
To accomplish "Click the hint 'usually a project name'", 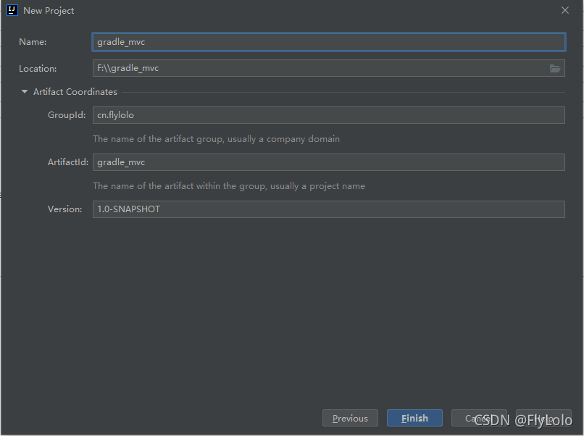I will pyautogui.click(x=317, y=186).
